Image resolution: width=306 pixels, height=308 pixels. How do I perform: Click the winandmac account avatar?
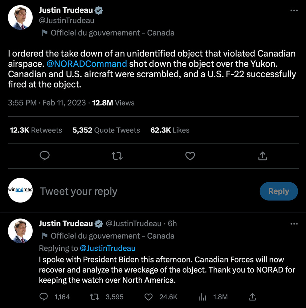(20, 190)
